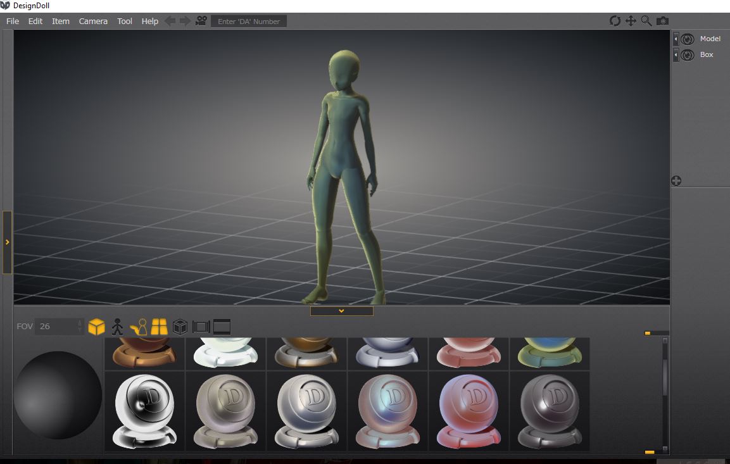
Task: Select the bronze-gray material in top row
Action: pos(307,354)
